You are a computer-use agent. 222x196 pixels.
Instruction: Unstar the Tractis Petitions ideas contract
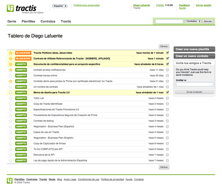tap(10, 53)
